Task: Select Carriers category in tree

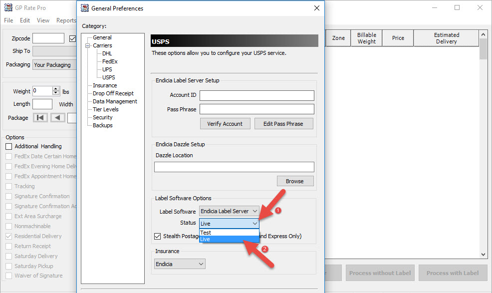Action: tap(102, 45)
